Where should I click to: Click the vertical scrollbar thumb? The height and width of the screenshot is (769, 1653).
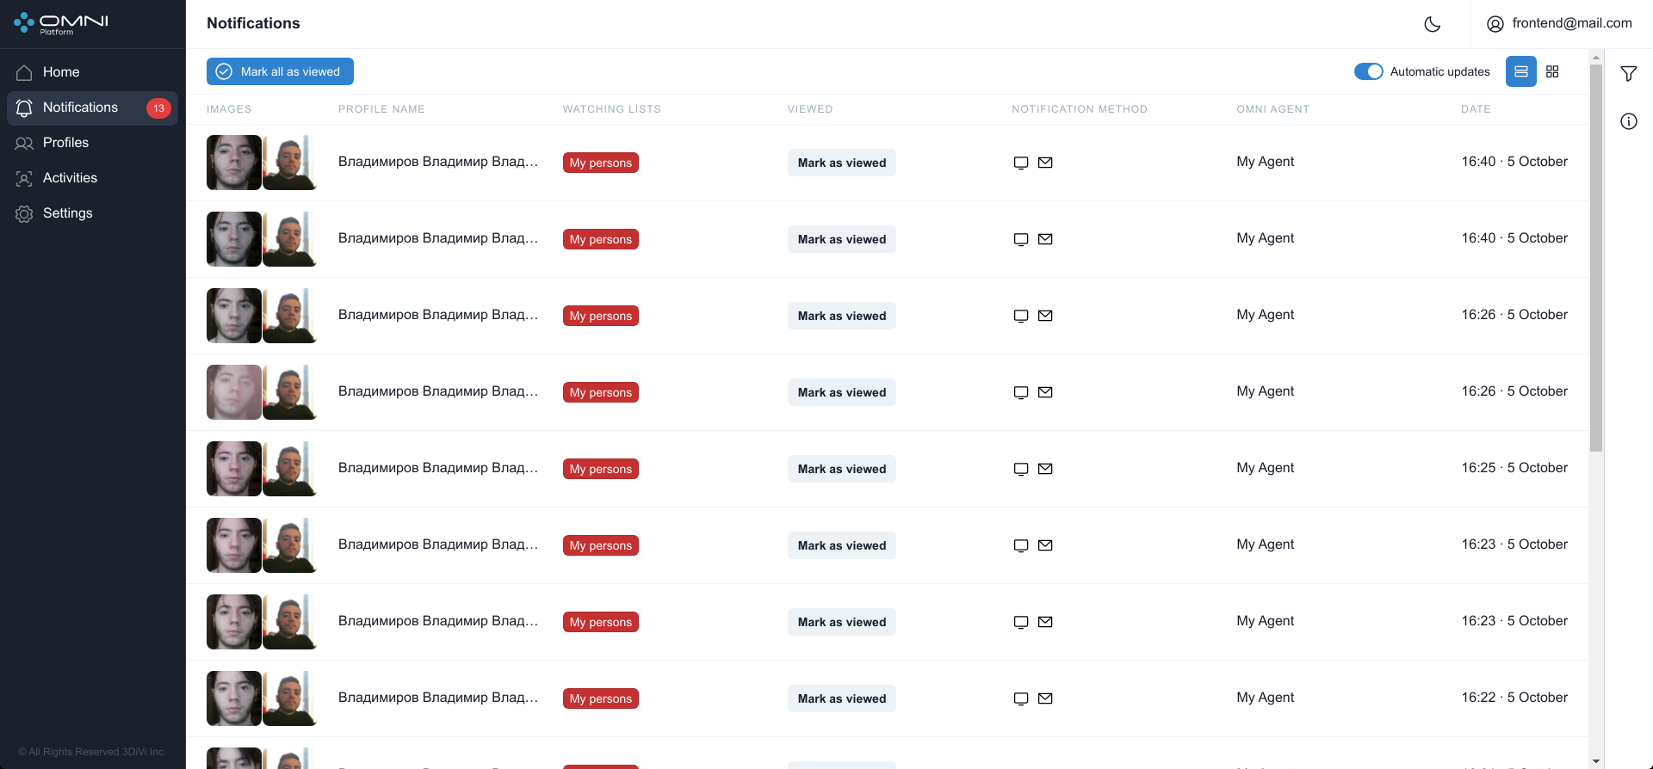(1596, 258)
